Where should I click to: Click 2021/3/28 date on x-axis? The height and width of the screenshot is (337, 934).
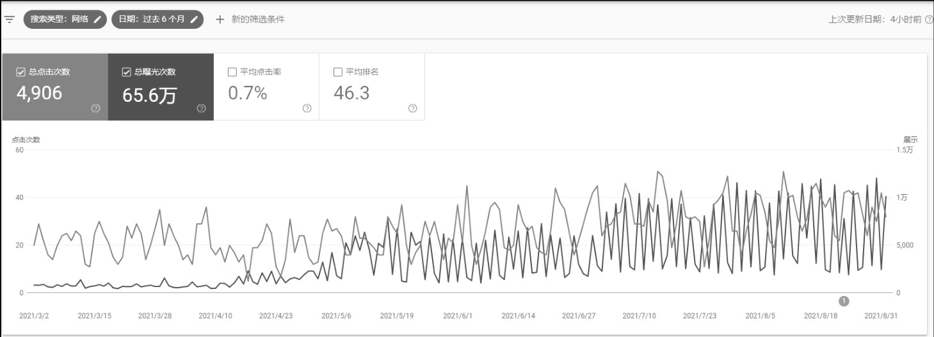point(154,316)
